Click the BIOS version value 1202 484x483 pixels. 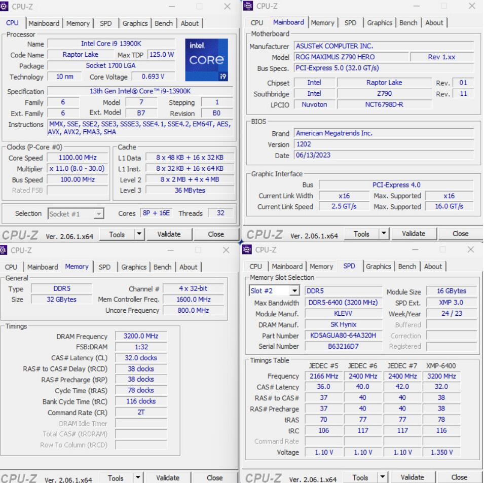(x=384, y=144)
